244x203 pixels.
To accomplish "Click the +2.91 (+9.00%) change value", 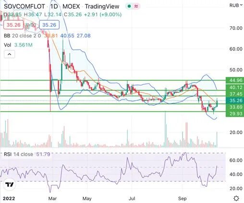I will [103, 14].
